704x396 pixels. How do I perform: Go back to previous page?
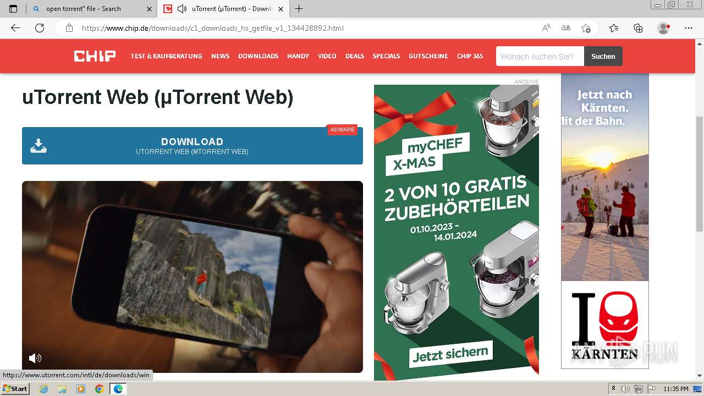[15, 28]
